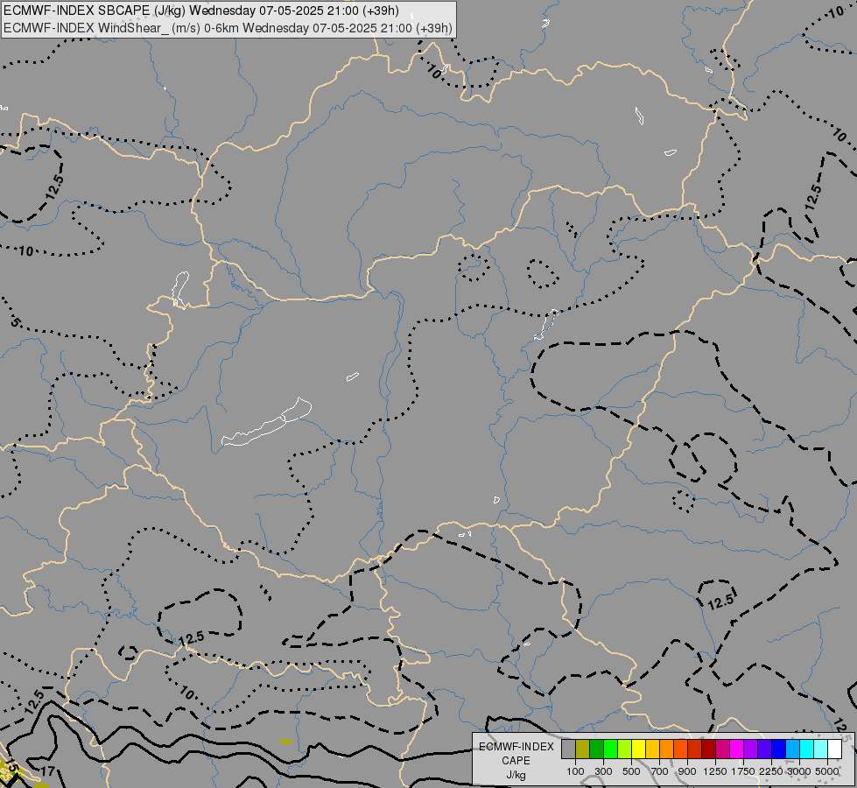Select the pure yellow legend swatch
This screenshot has height=788, width=857.
point(638,749)
